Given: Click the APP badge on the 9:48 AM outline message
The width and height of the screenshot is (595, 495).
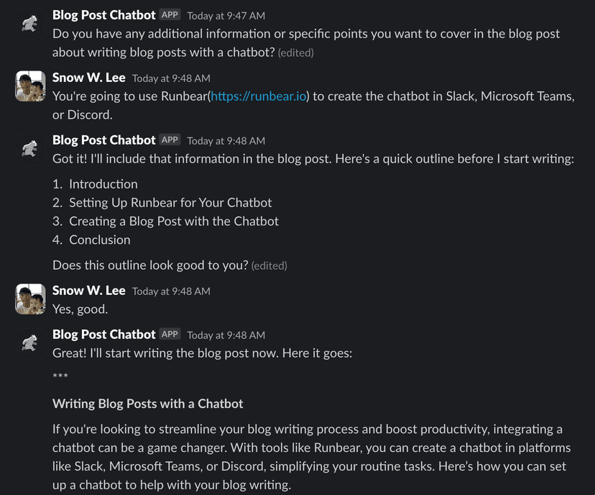Looking at the screenshot, I should [169, 140].
